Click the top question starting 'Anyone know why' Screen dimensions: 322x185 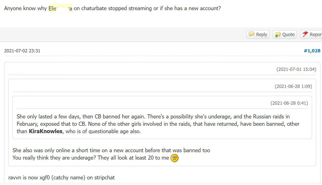click(x=112, y=8)
